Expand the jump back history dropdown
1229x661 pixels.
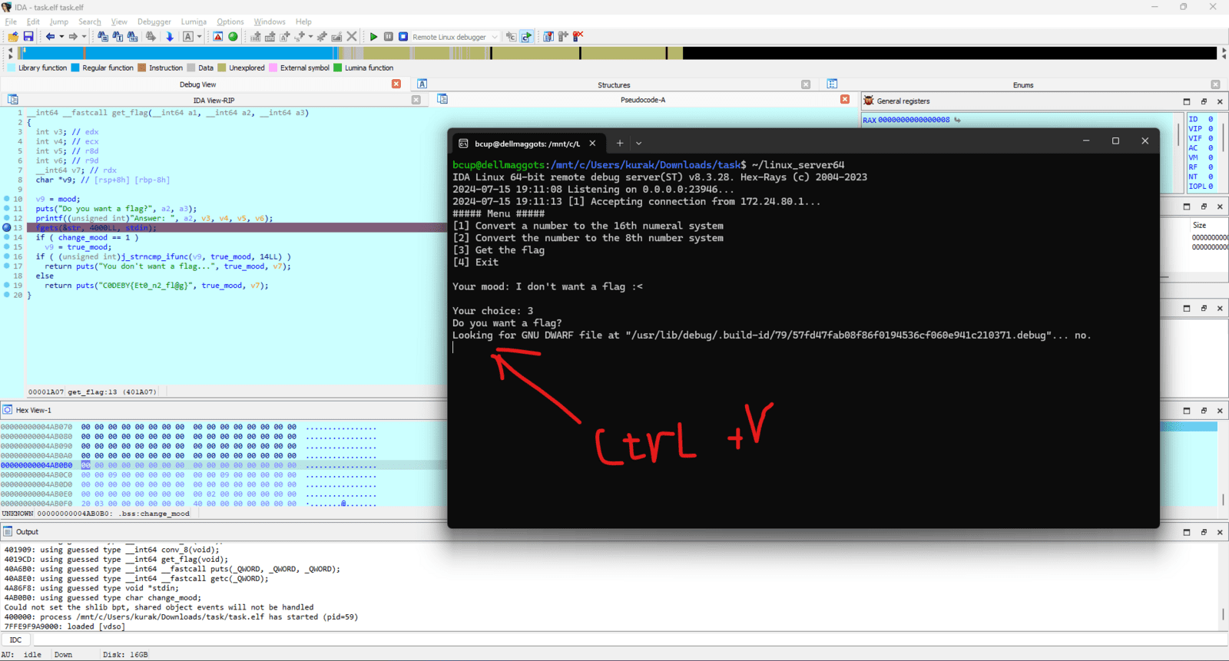tap(61, 36)
